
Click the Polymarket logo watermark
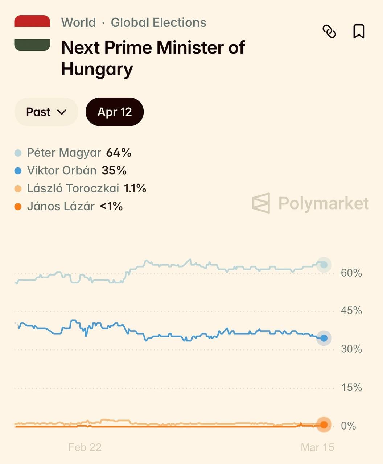coord(310,203)
